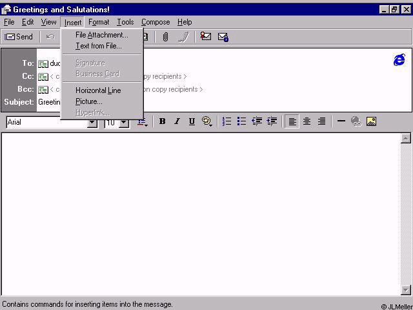Click the Subject field text
The height and width of the screenshot is (310, 413).
coord(49,102)
